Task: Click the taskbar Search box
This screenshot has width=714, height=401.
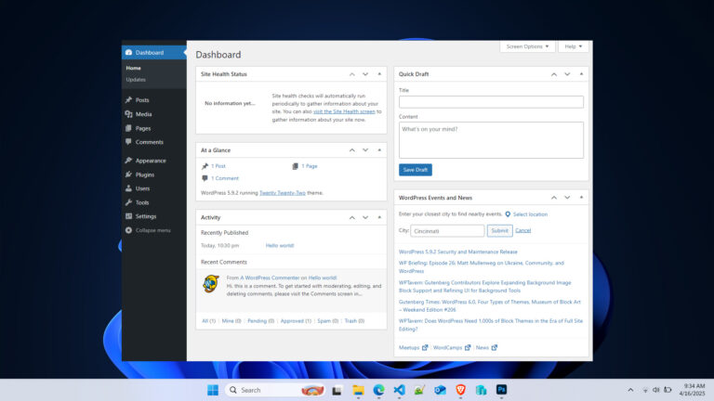Action: (274, 390)
